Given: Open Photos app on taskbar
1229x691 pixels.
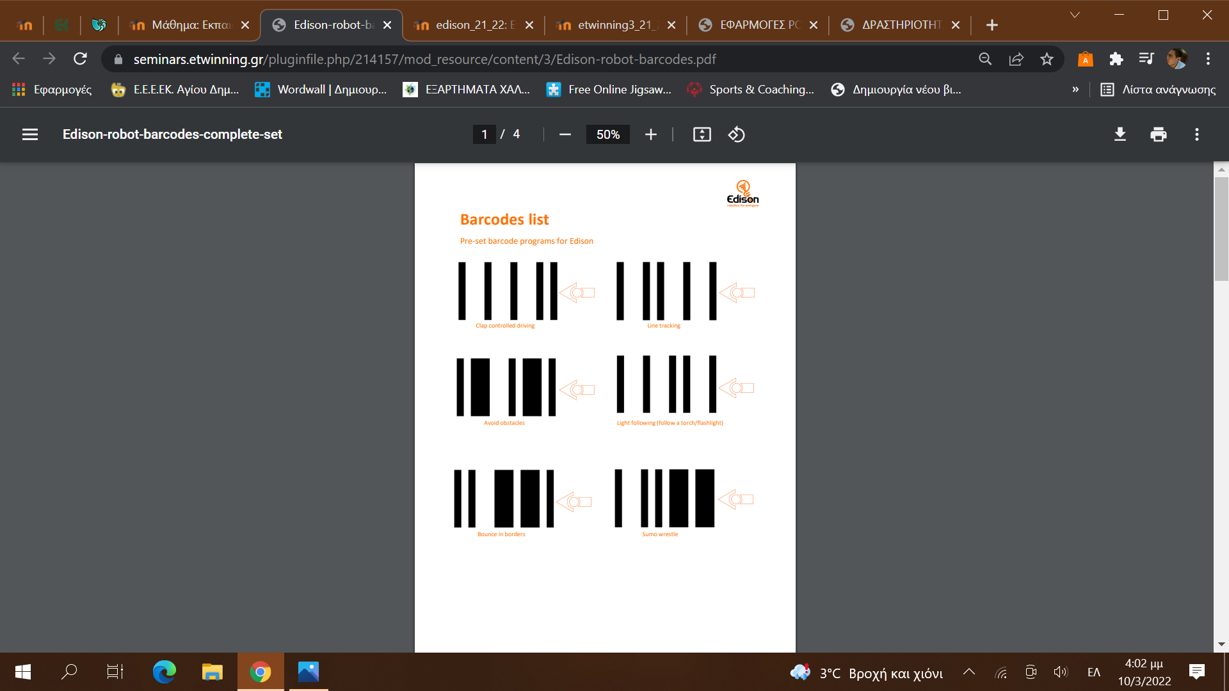Looking at the screenshot, I should (x=308, y=672).
